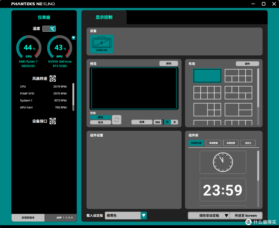Click the 翻转 flip button
Viewport: 279px width, 228px height.
pos(247,64)
